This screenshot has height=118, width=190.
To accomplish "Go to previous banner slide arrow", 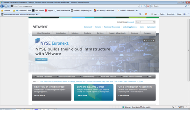I will 144,40.
